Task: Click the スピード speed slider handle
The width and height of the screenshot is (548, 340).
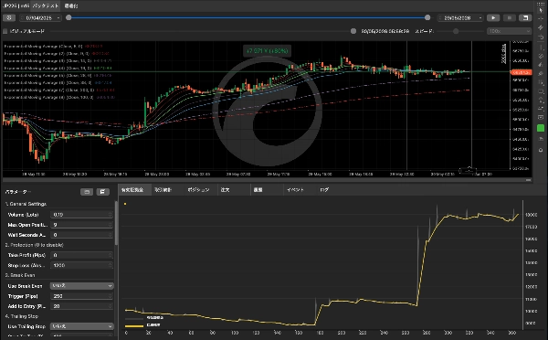Action: point(456,31)
